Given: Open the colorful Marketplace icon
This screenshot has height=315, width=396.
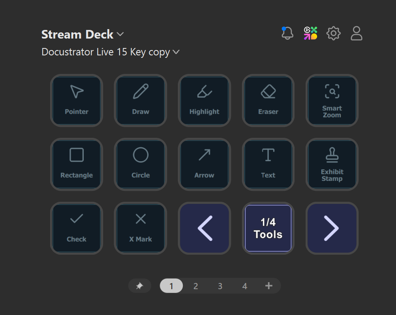Looking at the screenshot, I should (x=311, y=33).
